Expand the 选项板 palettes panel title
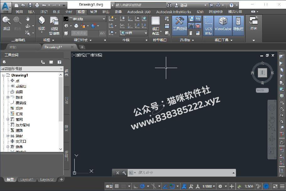 click(187, 40)
